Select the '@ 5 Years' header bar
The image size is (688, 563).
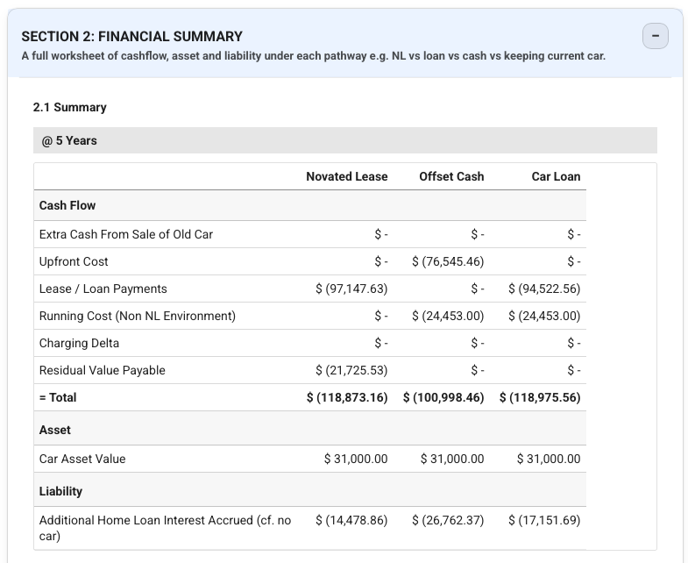click(344, 140)
